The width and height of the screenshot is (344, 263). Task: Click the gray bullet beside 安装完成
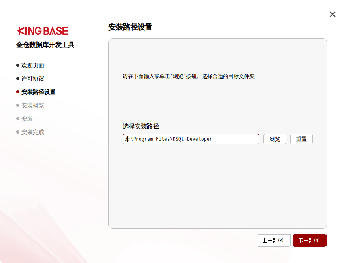[x=18, y=132]
